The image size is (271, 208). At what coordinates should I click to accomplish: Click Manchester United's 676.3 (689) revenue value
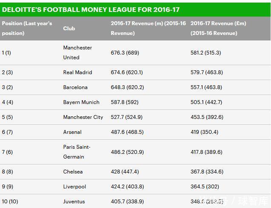(x=125, y=53)
